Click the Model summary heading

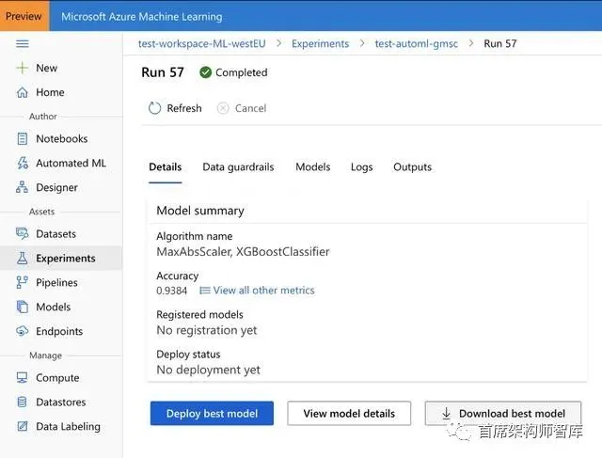coord(200,211)
